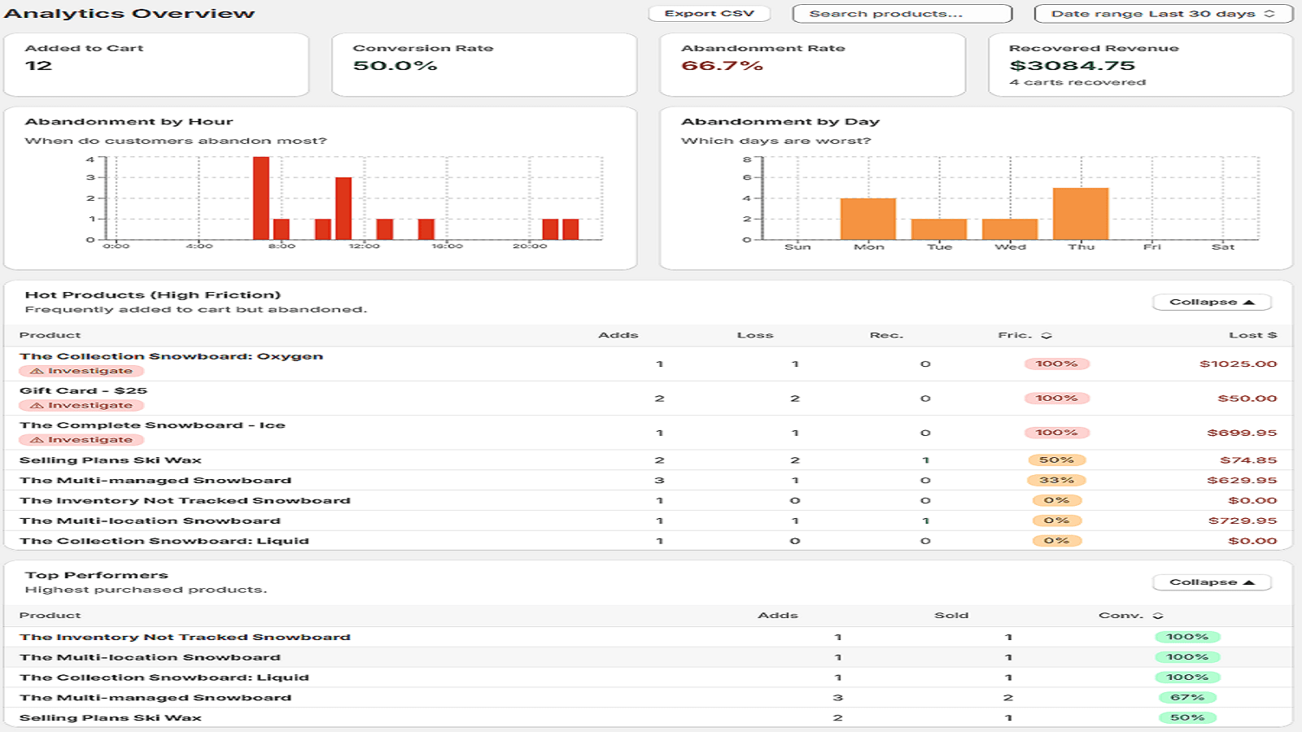Focus the Search products field
1302x732 pixels.
pyautogui.click(x=902, y=14)
